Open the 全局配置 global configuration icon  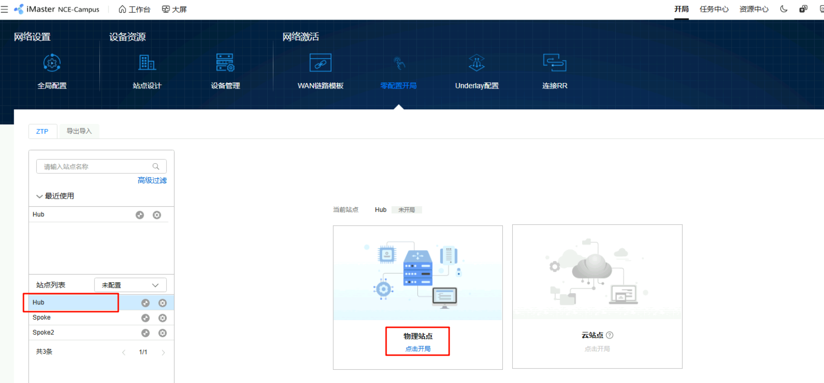point(52,64)
